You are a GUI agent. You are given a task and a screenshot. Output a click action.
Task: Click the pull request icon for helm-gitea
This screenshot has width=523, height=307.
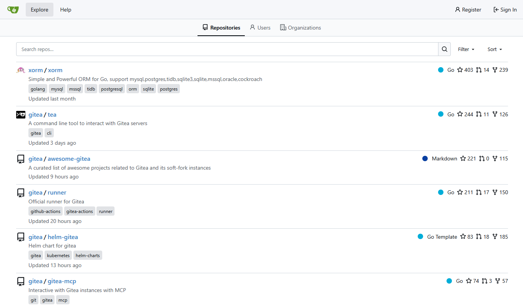(479, 237)
